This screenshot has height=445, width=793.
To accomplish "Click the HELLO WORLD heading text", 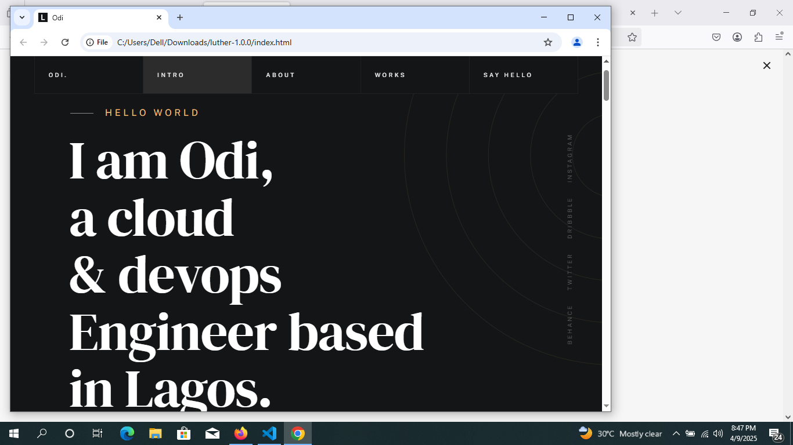I will [x=152, y=113].
